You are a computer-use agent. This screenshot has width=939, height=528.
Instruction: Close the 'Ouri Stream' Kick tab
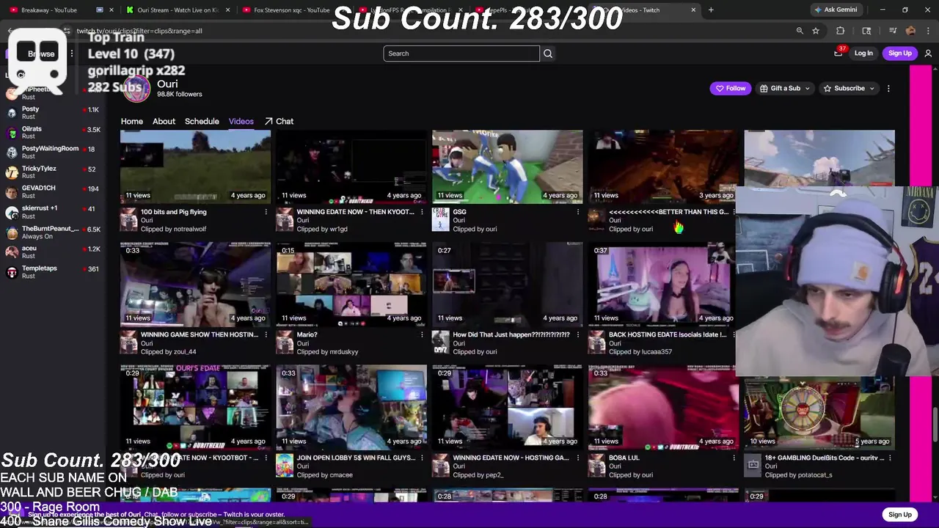[227, 10]
